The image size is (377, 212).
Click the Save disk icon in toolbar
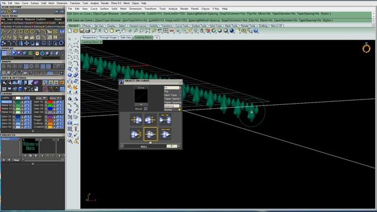[82, 31]
